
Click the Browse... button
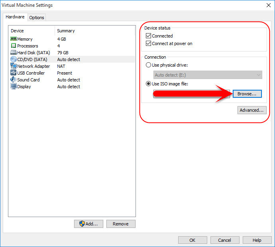tap(247, 94)
